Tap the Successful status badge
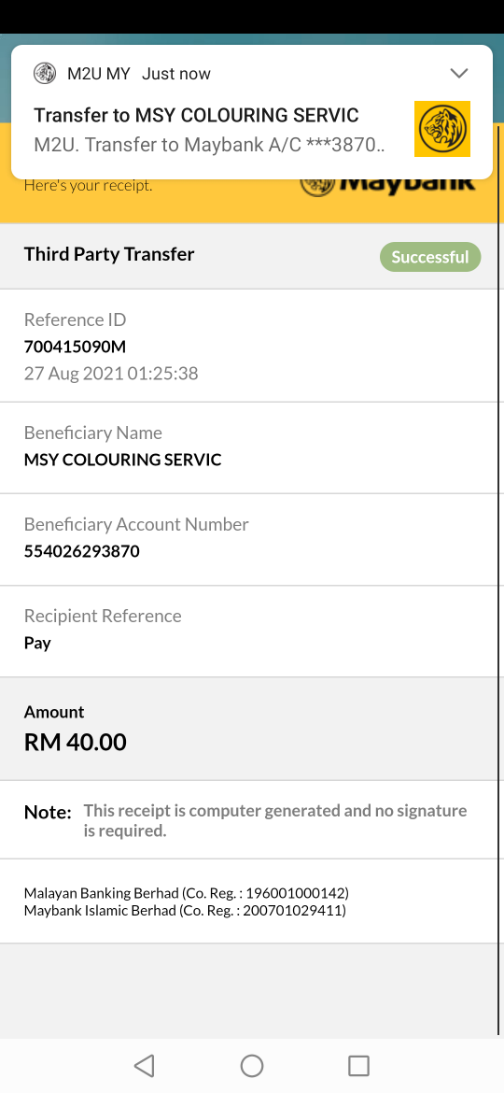The width and height of the screenshot is (504, 1093). click(430, 257)
